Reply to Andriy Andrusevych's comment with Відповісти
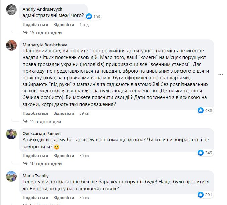The width and height of the screenshot is (227, 205). (64, 25)
